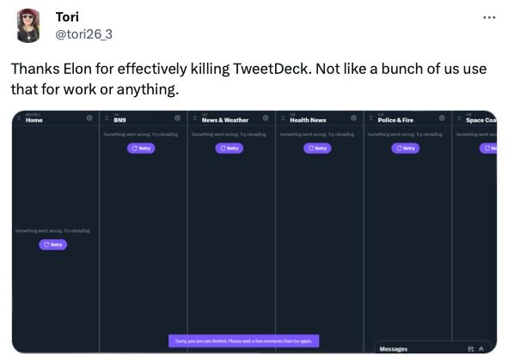
Task: Open the News & Weather column settings icon
Action: tap(266, 118)
